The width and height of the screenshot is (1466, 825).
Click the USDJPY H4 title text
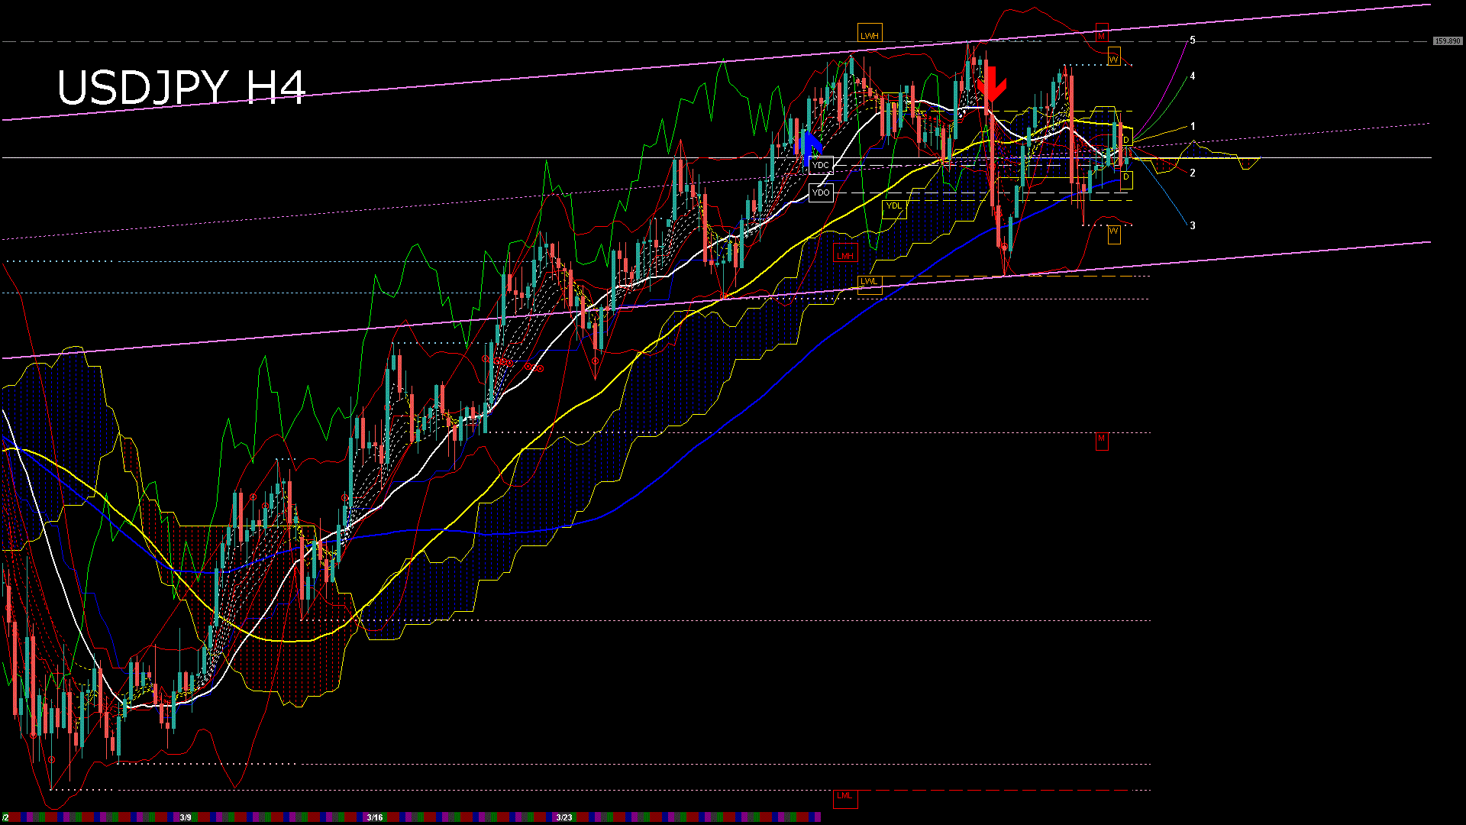(181, 88)
